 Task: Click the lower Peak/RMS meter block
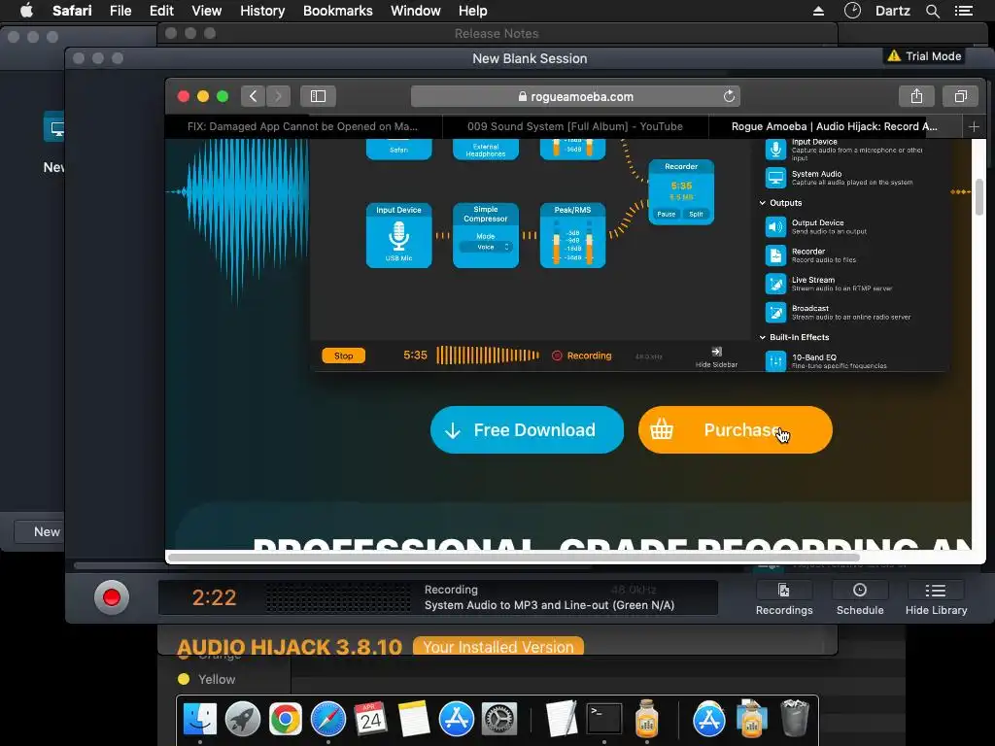click(x=572, y=235)
